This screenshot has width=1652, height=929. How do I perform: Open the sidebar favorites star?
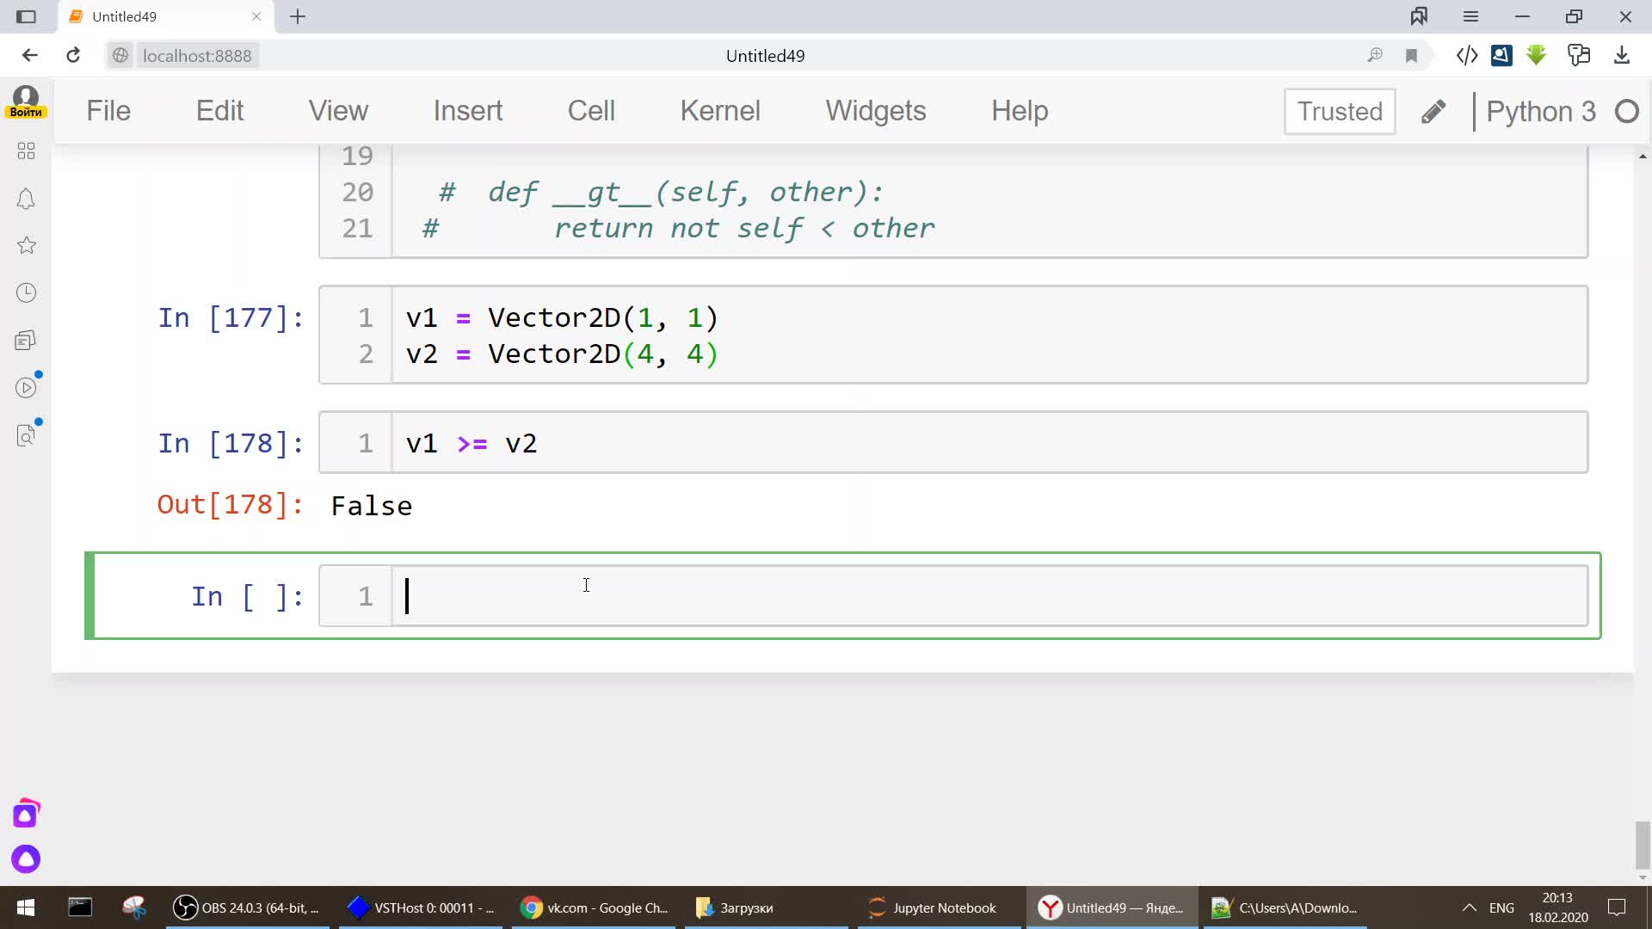click(26, 245)
